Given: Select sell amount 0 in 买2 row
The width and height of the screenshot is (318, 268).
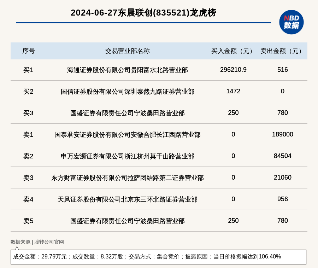Looking at the screenshot, I should [283, 91].
